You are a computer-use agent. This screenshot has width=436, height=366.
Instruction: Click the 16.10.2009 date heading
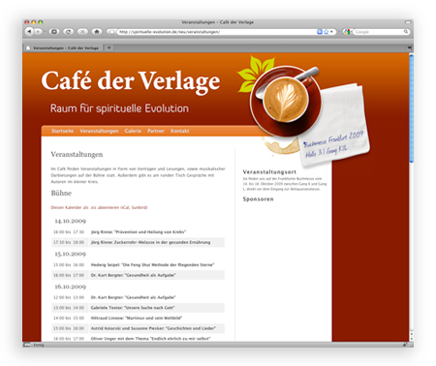70,287
